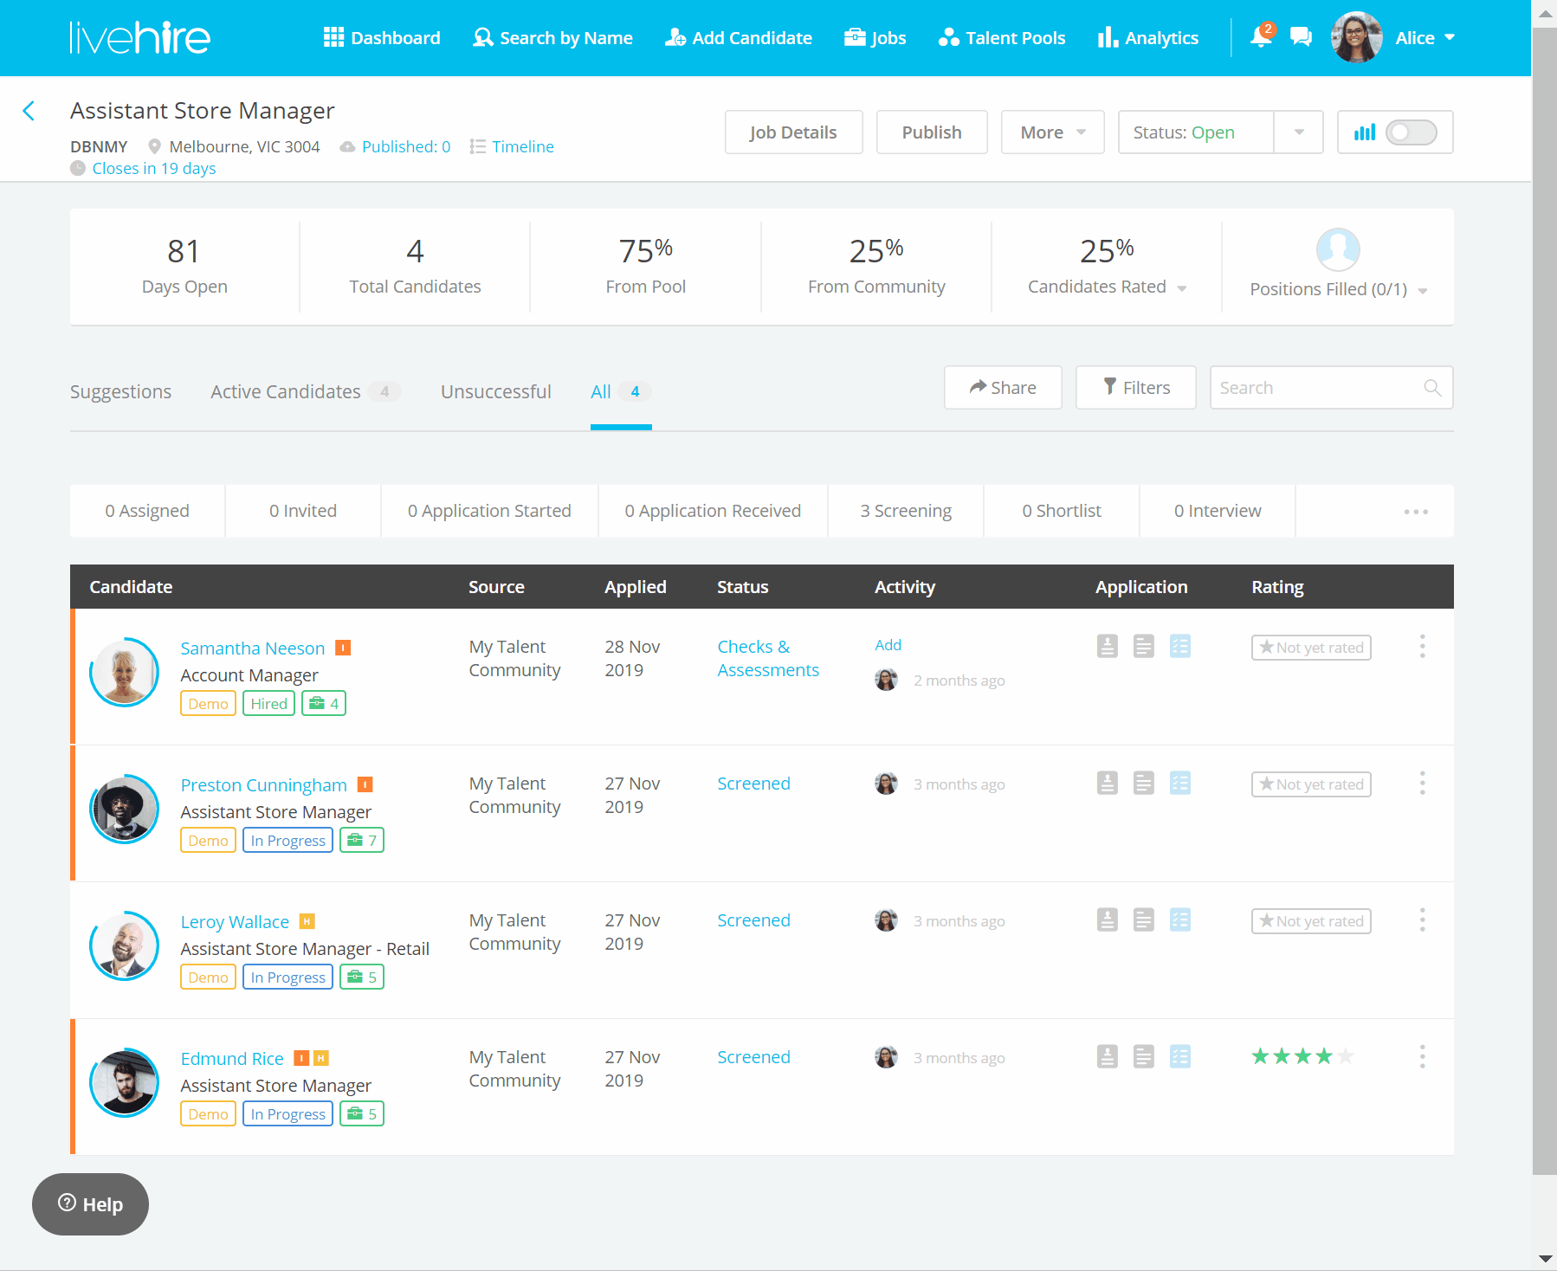1557x1271 pixels.
Task: Adjust Edmund Rice's green star rating
Action: tap(1302, 1056)
